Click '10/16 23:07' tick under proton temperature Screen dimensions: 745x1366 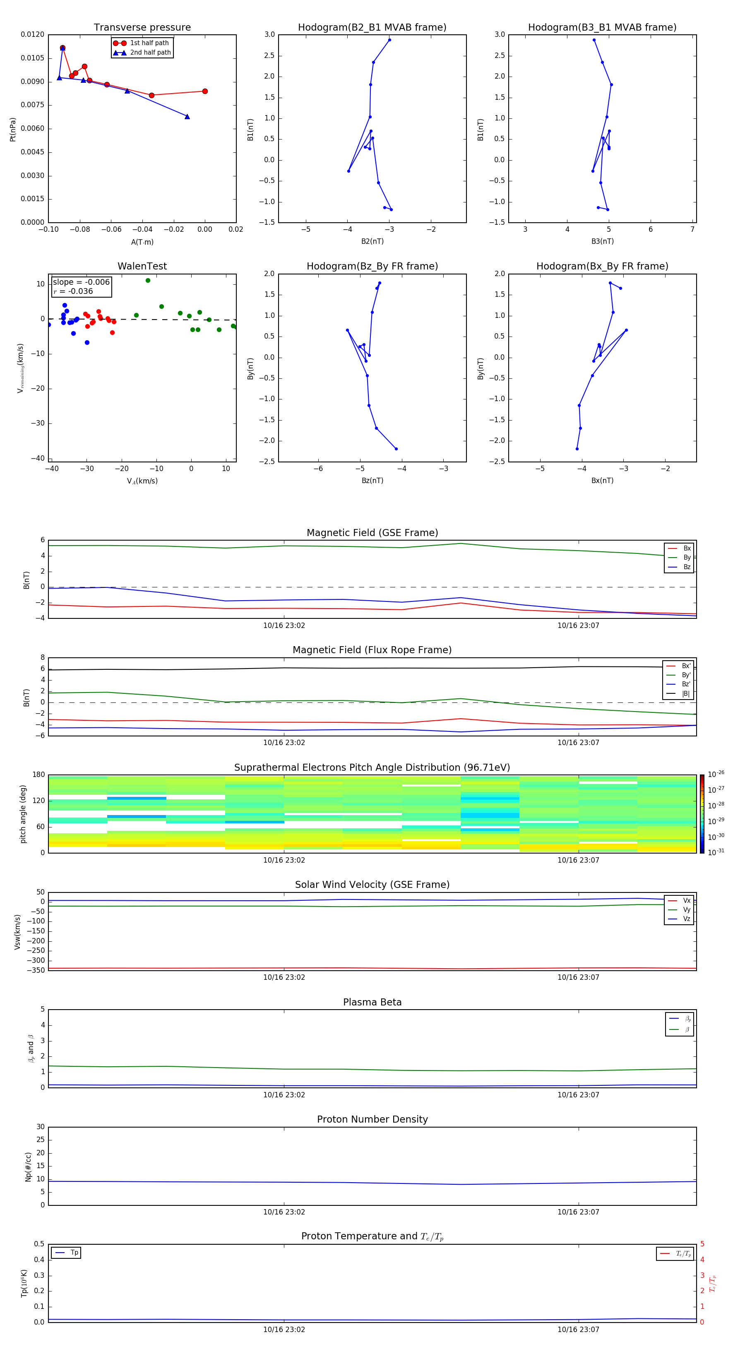579,1330
